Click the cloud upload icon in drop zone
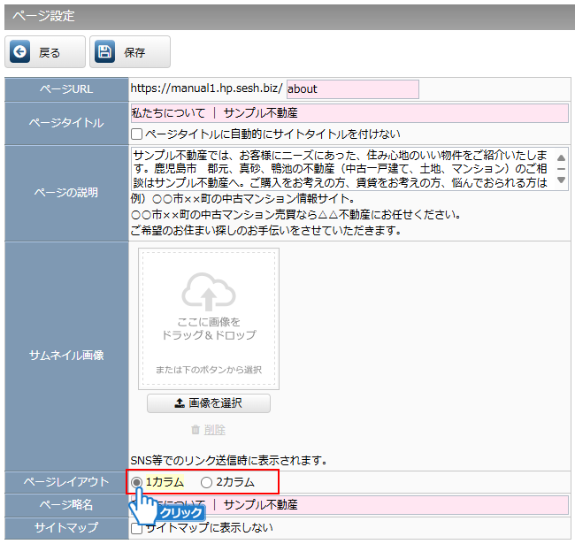 pos(208,291)
